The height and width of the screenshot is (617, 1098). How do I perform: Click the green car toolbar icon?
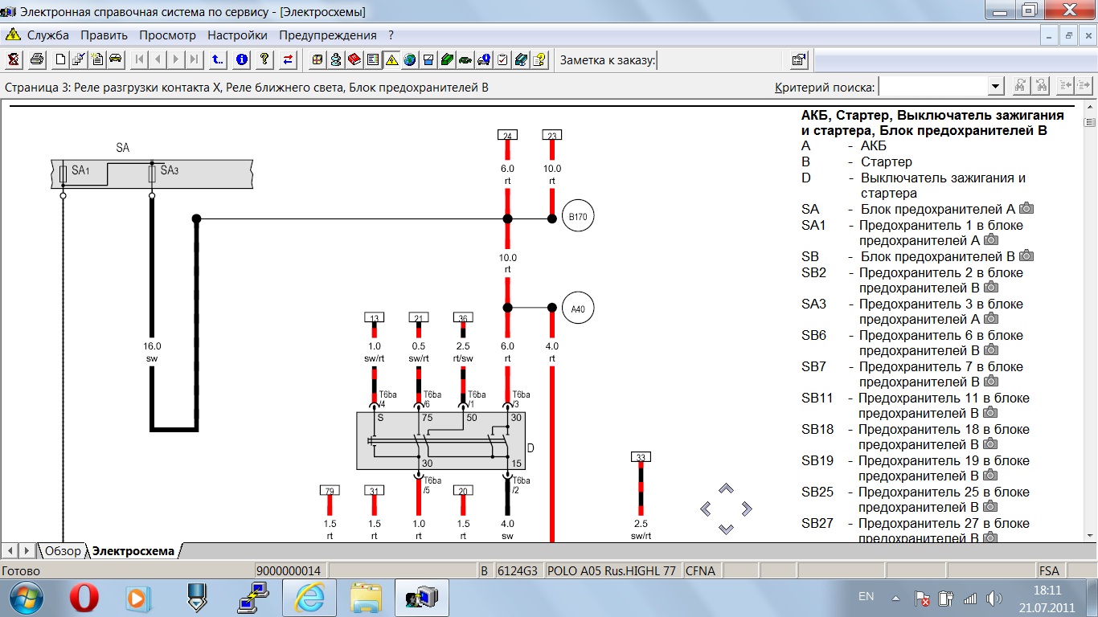pos(465,59)
